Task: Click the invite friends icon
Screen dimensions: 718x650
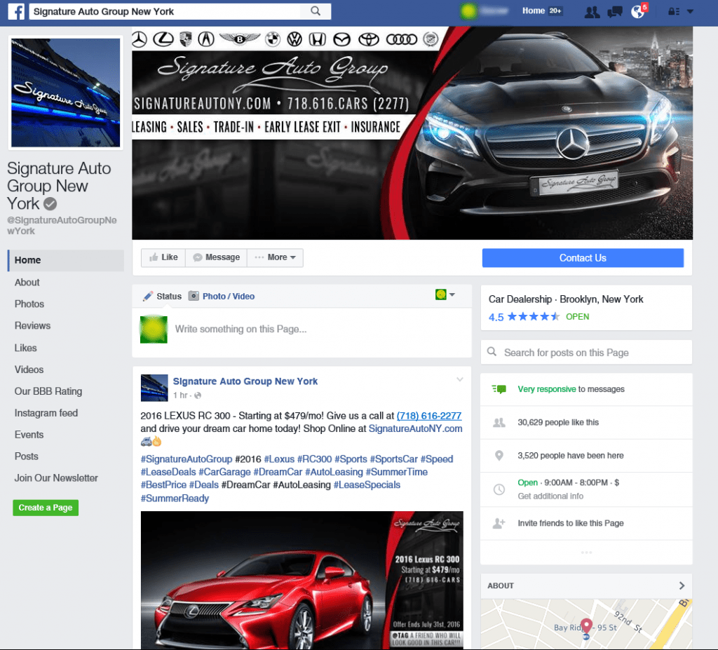Action: click(499, 523)
